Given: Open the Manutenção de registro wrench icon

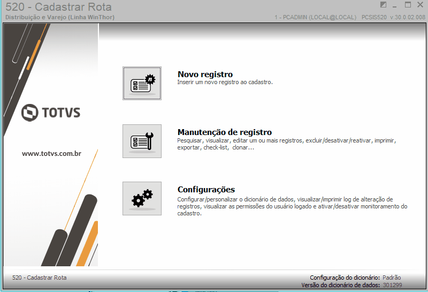Looking at the screenshot, I should 142,141.
